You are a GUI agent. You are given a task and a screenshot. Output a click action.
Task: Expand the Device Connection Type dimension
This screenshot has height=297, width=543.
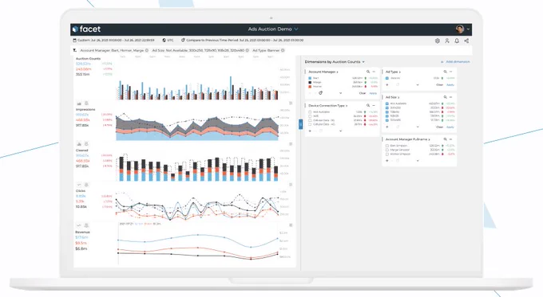click(327, 106)
